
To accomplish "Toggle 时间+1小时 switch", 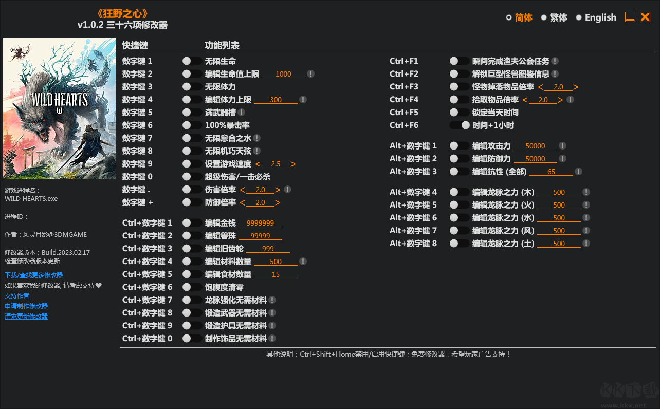I will [x=460, y=125].
